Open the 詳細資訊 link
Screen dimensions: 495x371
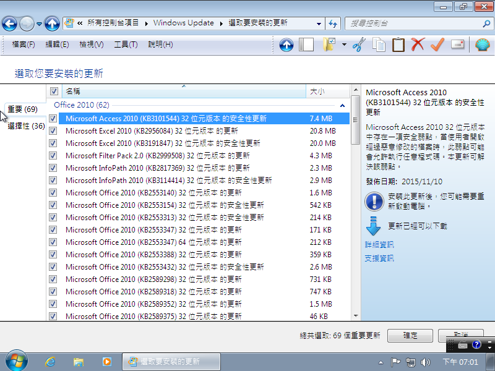379,244
